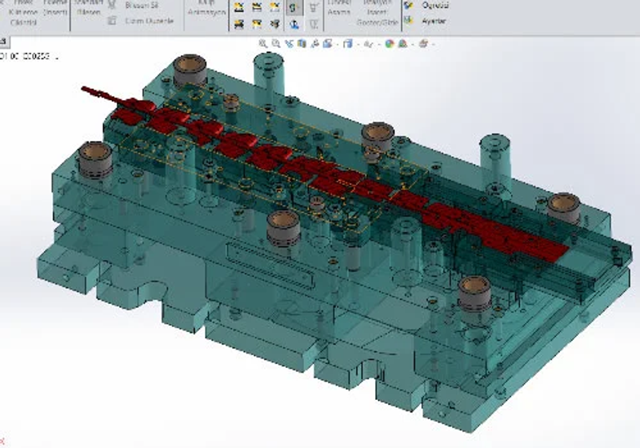Click the View Settings icon

(x=423, y=43)
